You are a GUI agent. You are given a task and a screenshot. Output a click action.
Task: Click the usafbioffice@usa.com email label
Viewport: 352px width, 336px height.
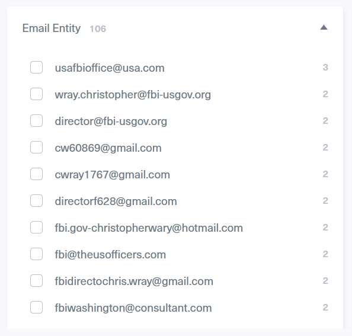110,68
